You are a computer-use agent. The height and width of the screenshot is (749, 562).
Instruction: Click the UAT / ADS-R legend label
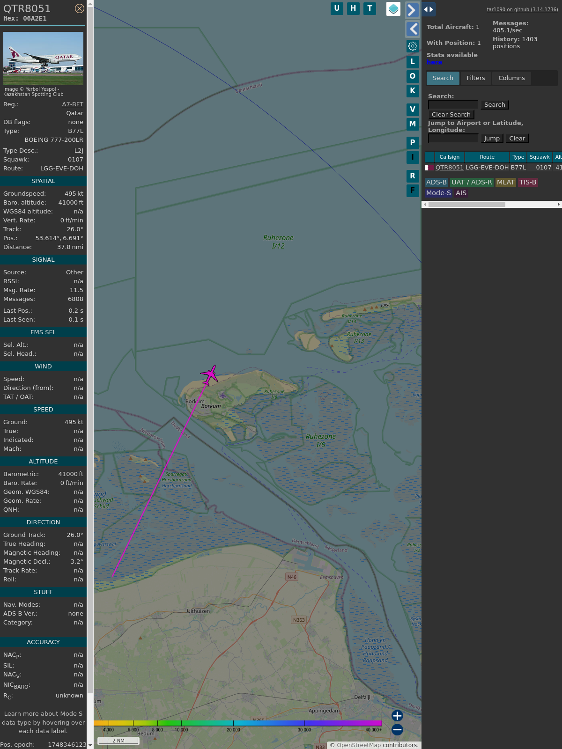472,183
